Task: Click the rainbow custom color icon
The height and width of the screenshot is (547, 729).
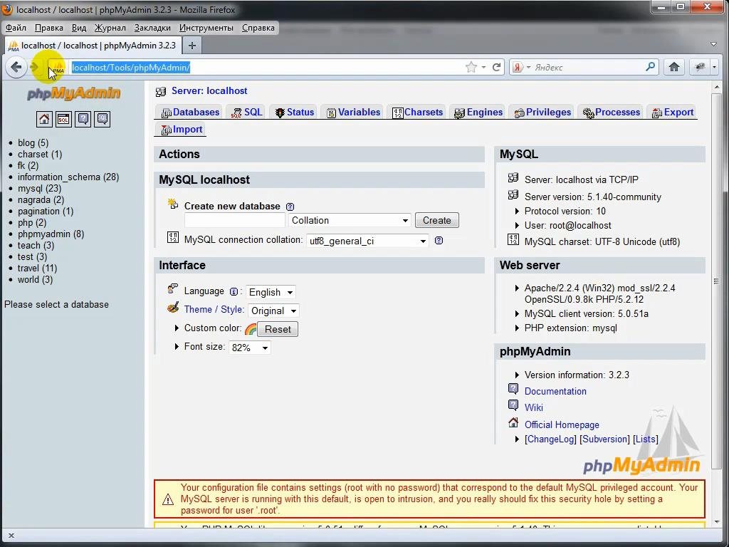Action: 251,329
